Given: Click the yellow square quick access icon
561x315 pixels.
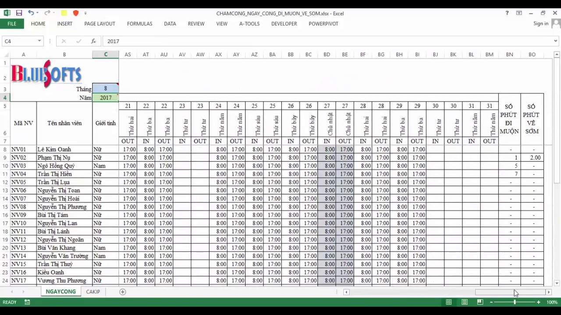Looking at the screenshot, I should coord(64,13).
